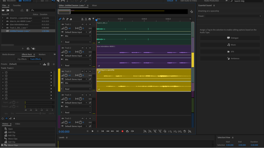Open Markers tab
The height and width of the screenshot is (148, 264).
coord(42,55)
